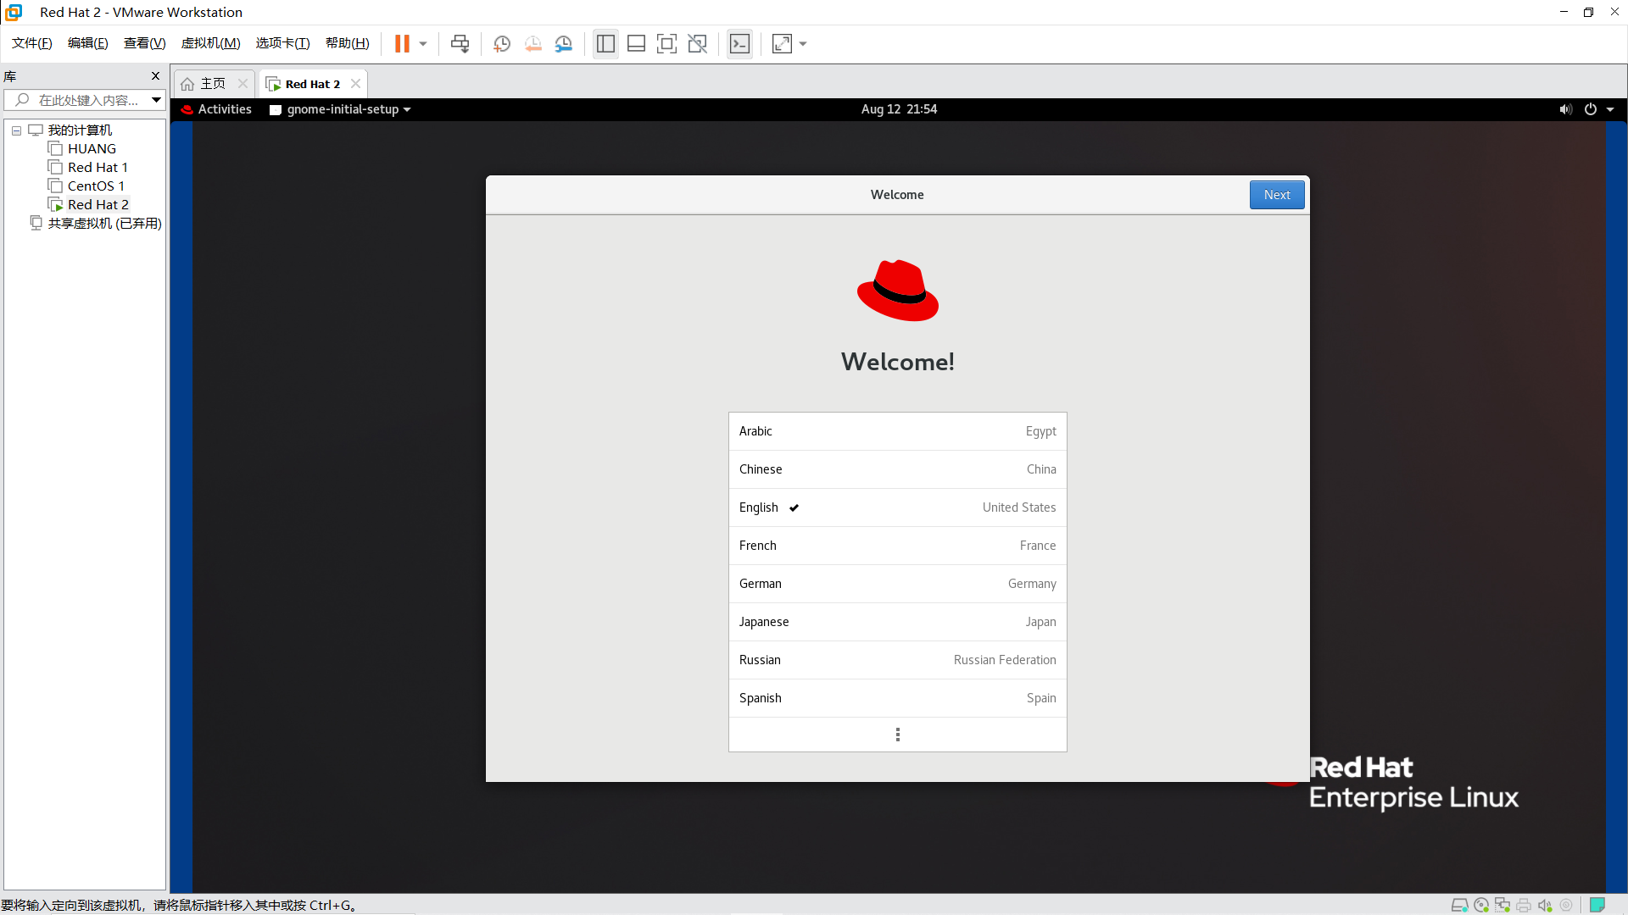The width and height of the screenshot is (1628, 915).
Task: Click the Next button in Welcome
Action: pyautogui.click(x=1277, y=195)
